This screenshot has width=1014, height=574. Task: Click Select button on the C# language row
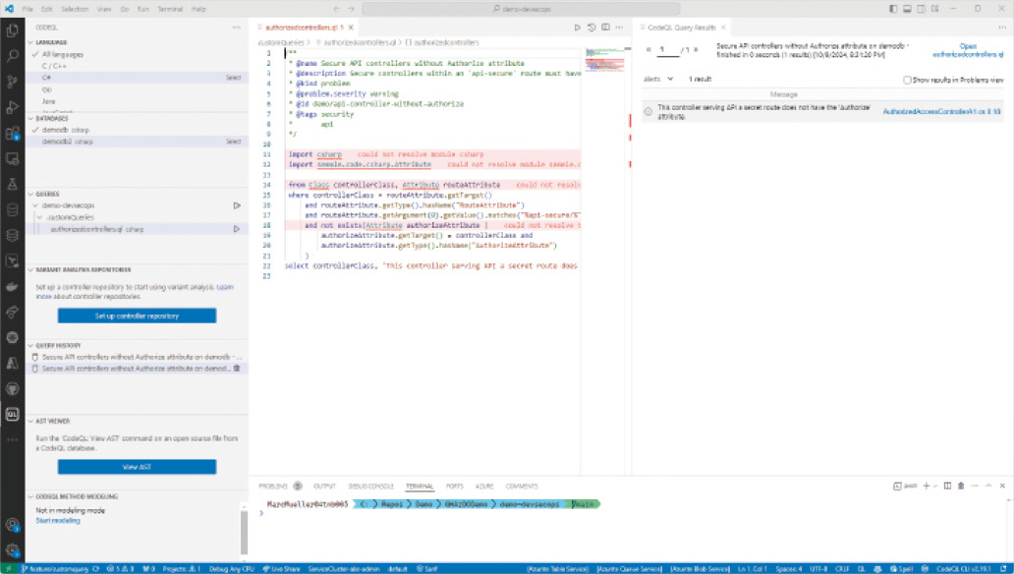coord(234,78)
